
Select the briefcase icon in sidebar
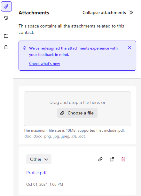[x=6, y=47]
